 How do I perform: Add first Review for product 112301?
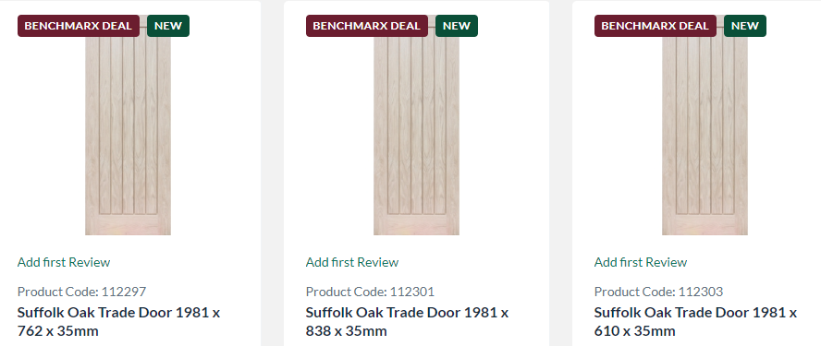(352, 262)
